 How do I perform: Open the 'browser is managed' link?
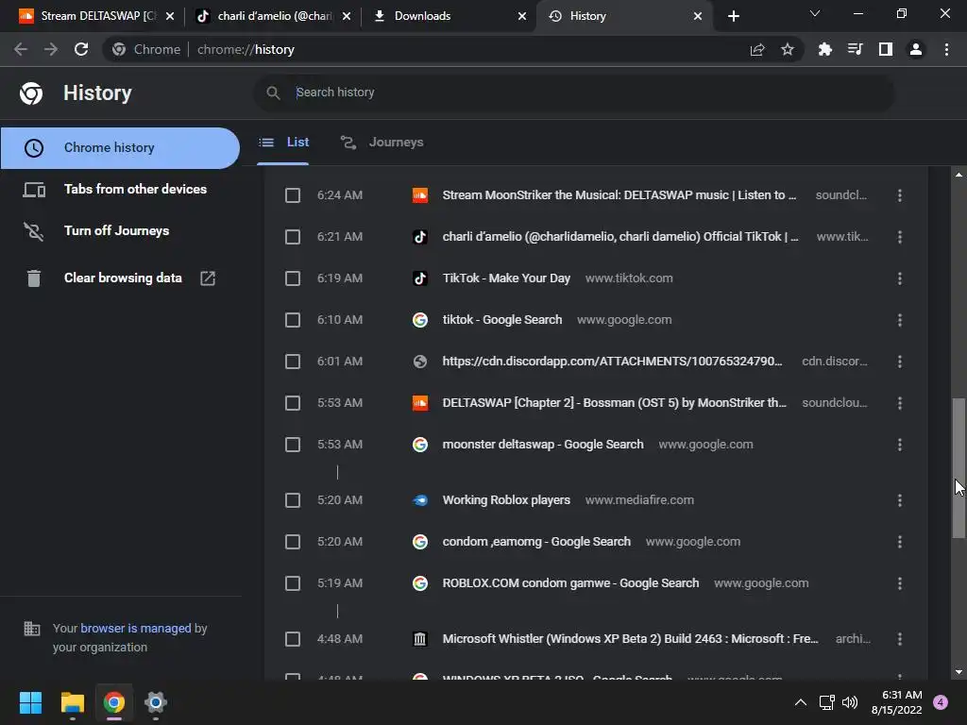pos(136,628)
